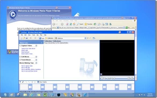Click How to add titles, effects, transitions
The width and height of the screenshot is (157, 98).
(31, 69)
